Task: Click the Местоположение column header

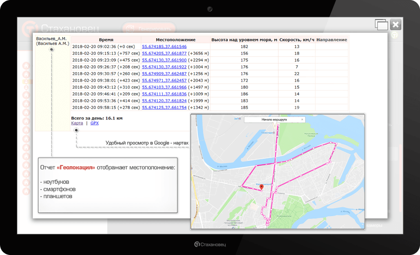Action: click(x=176, y=40)
